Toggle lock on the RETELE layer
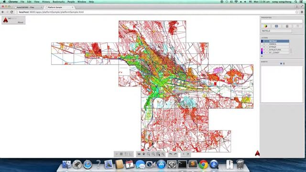 tap(267, 41)
